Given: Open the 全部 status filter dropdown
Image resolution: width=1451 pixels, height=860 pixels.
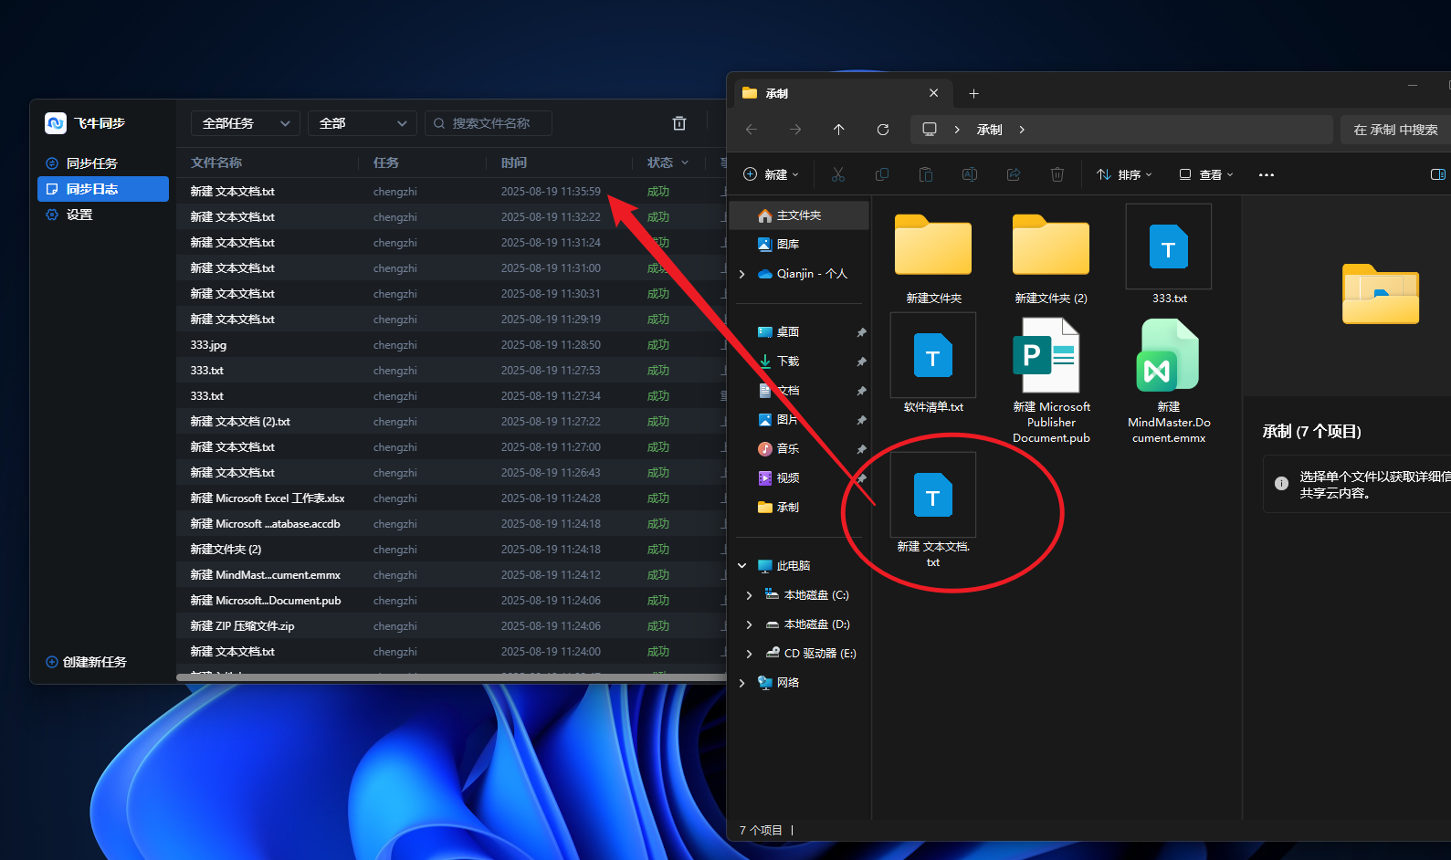Looking at the screenshot, I should pos(362,123).
